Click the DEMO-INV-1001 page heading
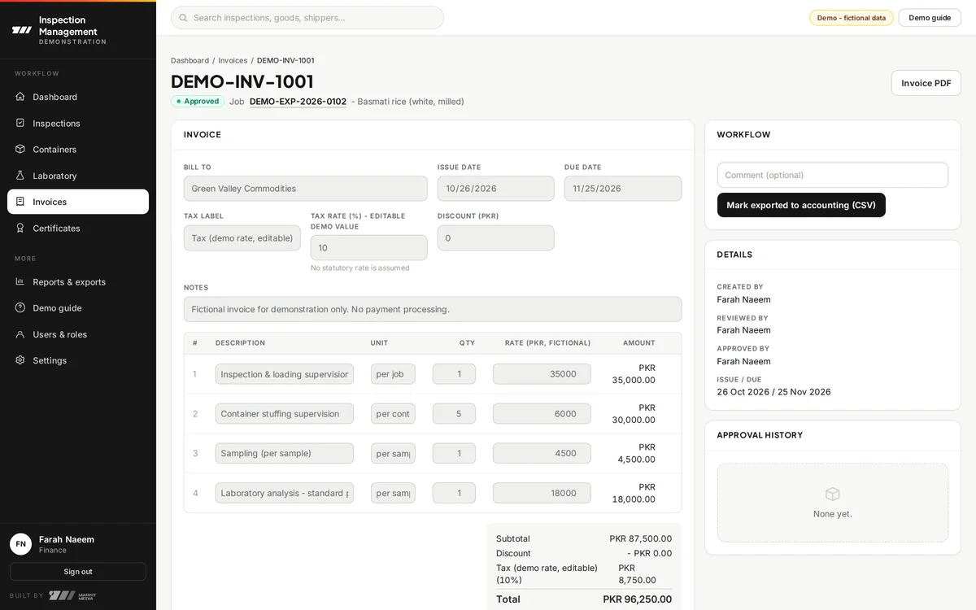This screenshot has height=610, width=976. (242, 81)
